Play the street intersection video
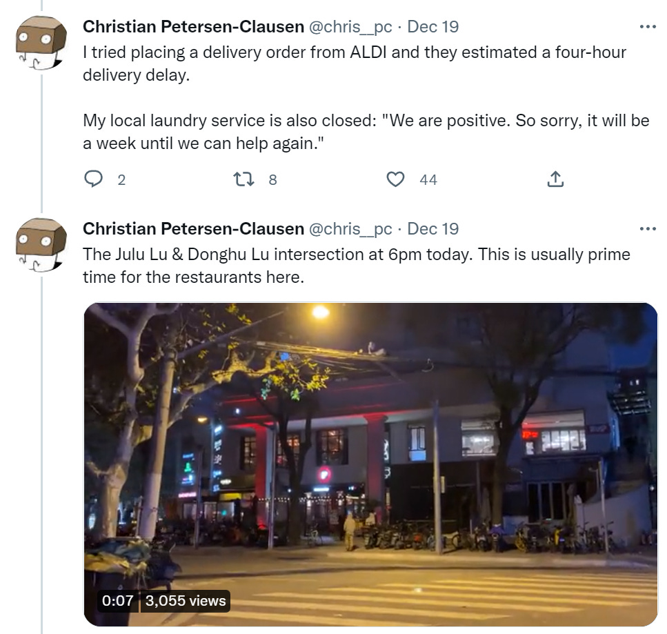The width and height of the screenshot is (667, 634). pos(370,464)
